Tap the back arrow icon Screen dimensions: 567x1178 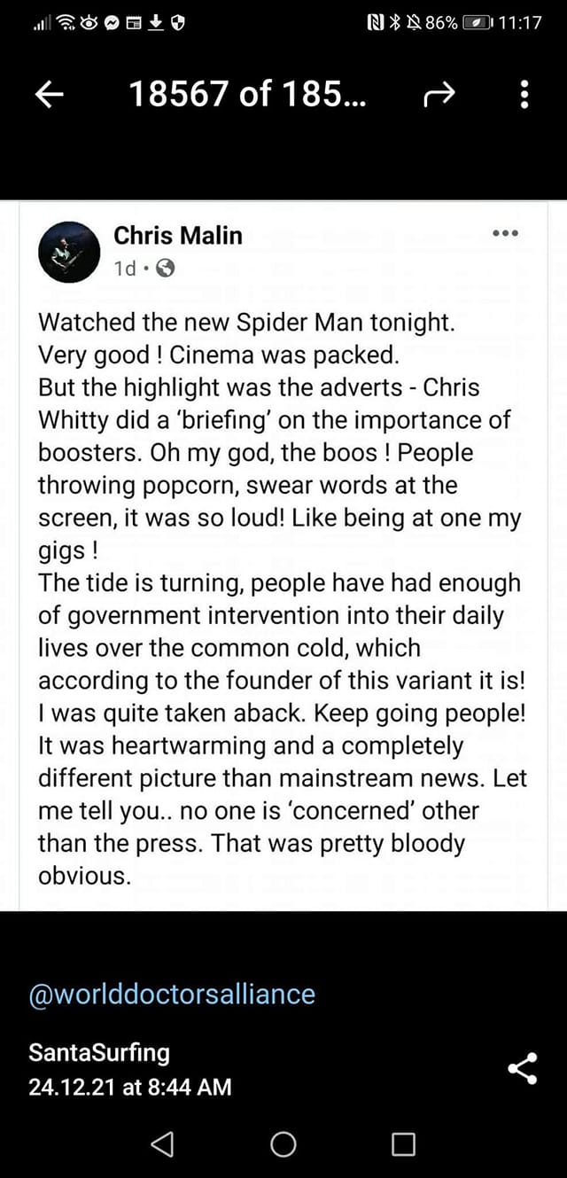click(x=50, y=94)
